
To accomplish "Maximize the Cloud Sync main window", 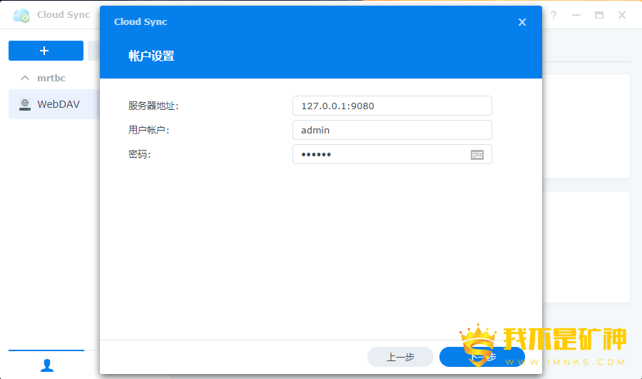I will [599, 15].
